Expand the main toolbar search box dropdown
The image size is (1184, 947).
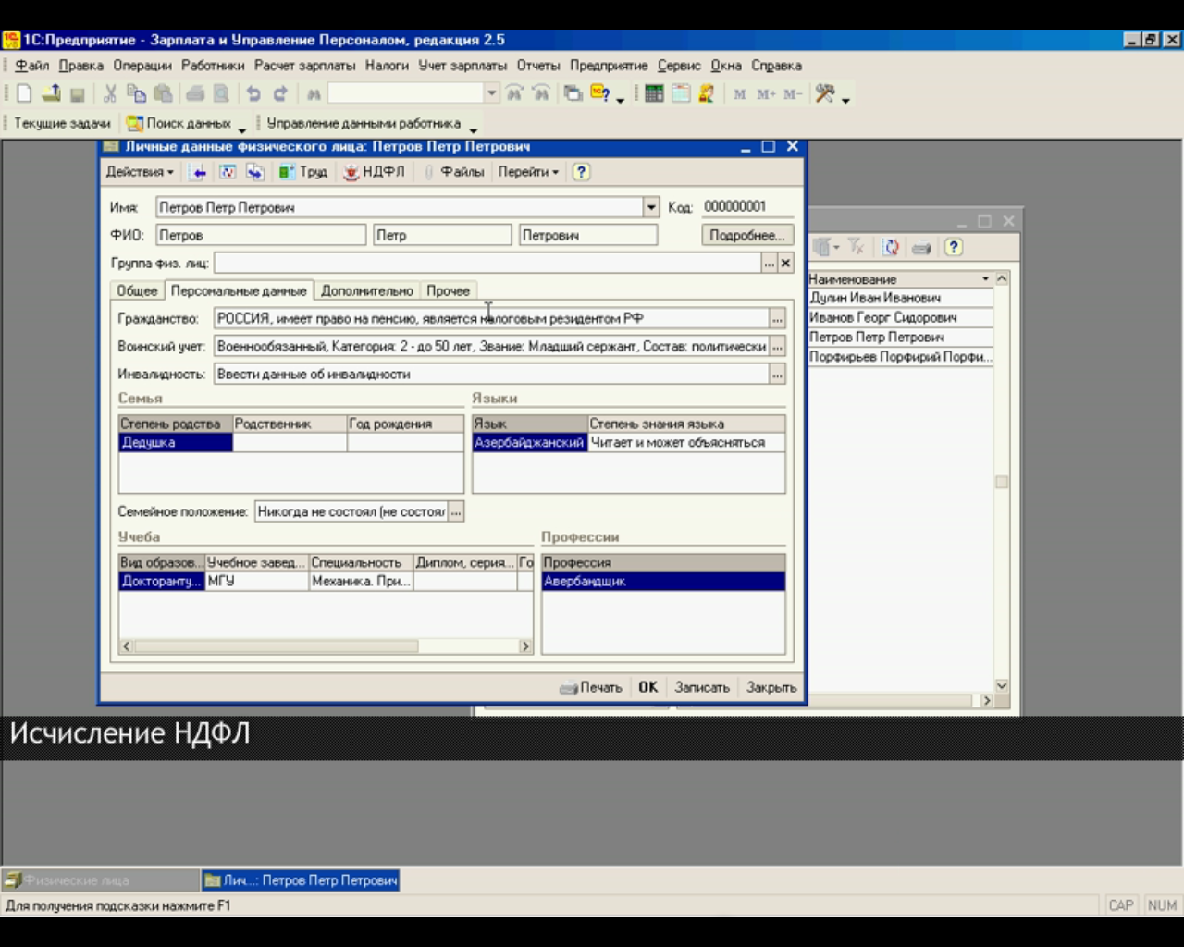[492, 92]
